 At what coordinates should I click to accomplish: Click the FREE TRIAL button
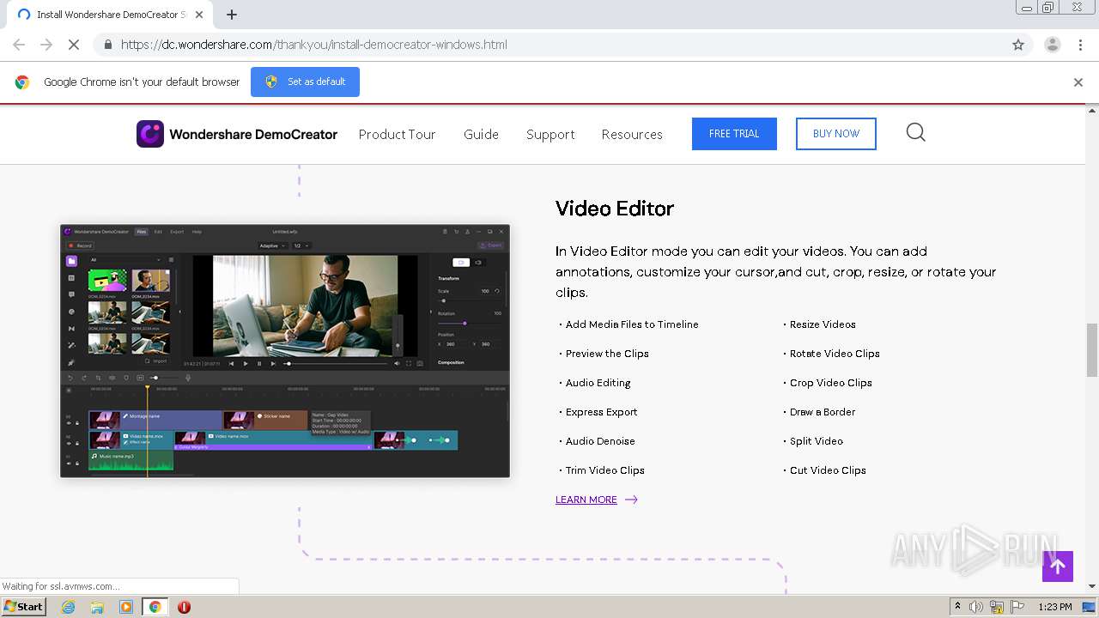pos(734,134)
